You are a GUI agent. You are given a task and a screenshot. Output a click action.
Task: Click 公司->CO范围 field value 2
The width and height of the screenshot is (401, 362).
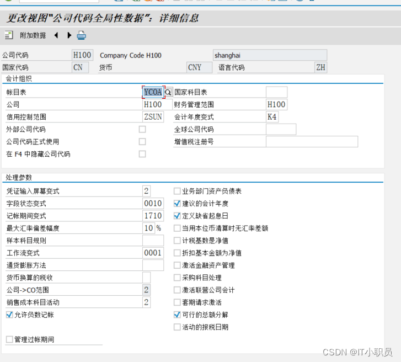(x=146, y=290)
